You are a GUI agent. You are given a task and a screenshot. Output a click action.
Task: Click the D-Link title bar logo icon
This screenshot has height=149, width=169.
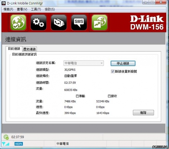3,3
